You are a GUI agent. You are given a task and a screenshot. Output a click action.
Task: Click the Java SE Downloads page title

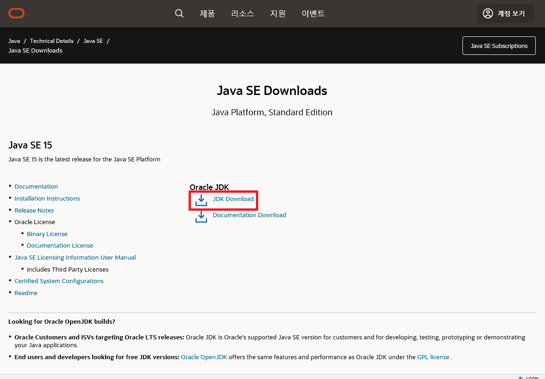(272, 91)
